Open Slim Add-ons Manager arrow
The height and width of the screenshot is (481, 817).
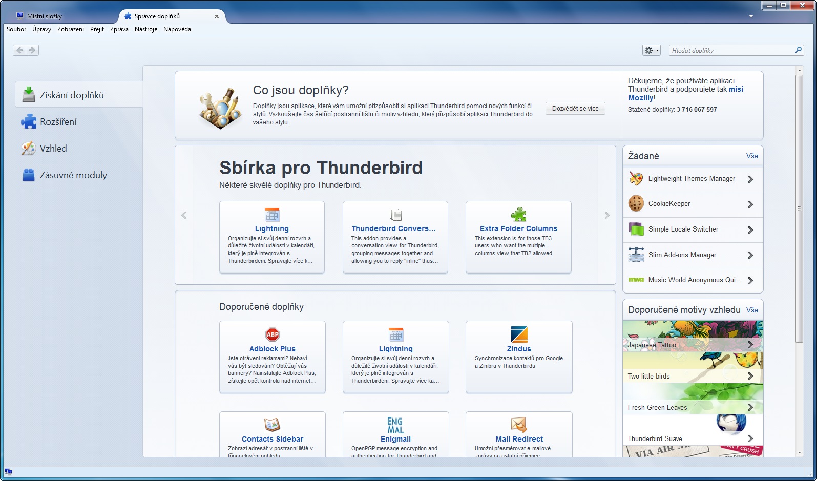pyautogui.click(x=750, y=255)
